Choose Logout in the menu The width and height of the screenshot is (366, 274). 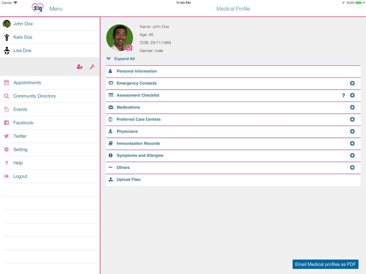[x=50, y=176]
